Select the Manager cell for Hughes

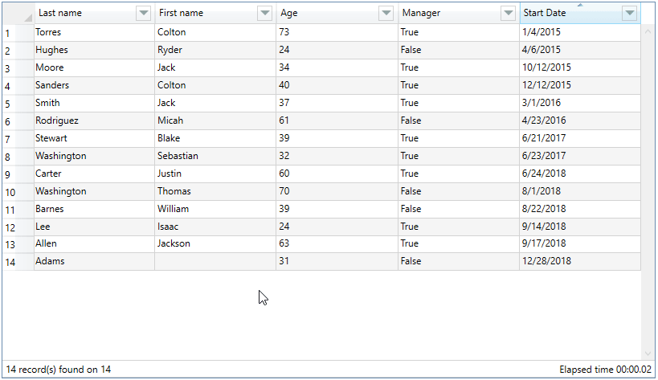click(459, 50)
